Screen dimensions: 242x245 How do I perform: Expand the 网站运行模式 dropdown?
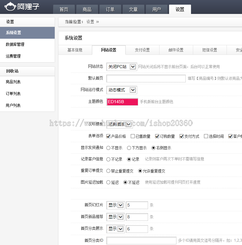click(122, 90)
